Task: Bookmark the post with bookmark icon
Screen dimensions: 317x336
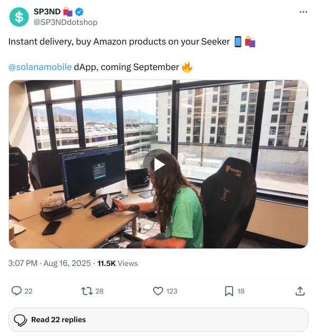Action: [229, 291]
